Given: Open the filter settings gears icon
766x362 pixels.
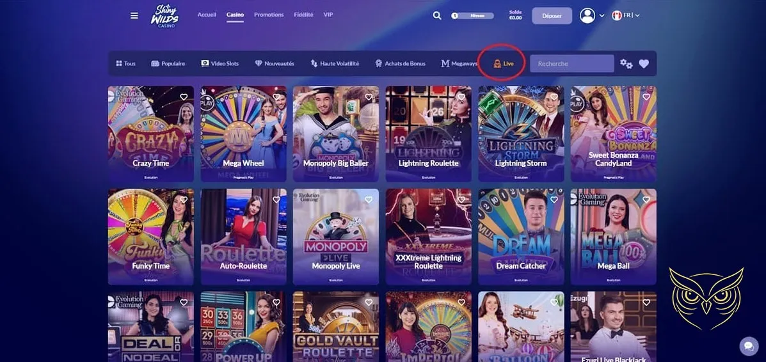Looking at the screenshot, I should point(626,63).
